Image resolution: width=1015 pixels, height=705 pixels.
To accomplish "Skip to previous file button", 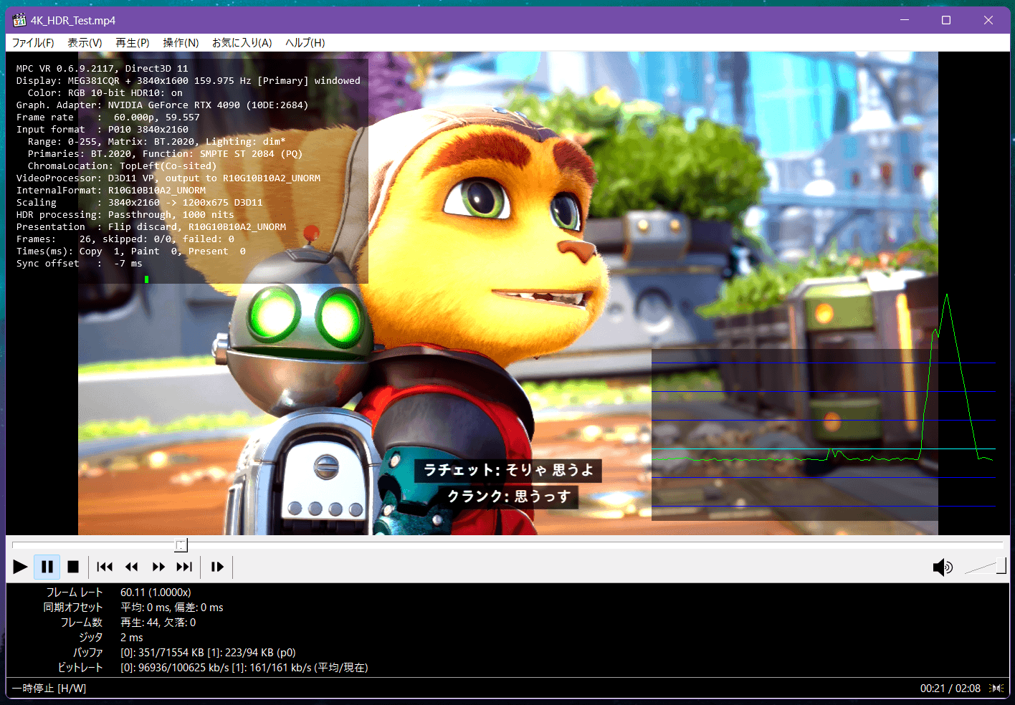I will (105, 567).
